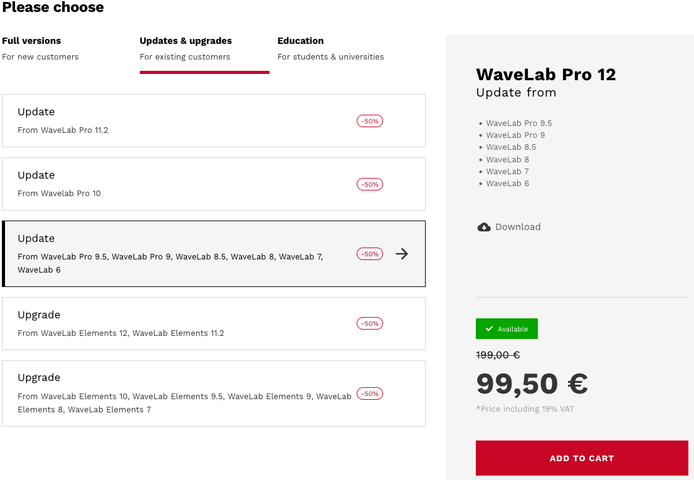694x480 pixels.
Task: Select Update from WaveLab Pro 11.2 option
Action: pyautogui.click(x=188, y=121)
